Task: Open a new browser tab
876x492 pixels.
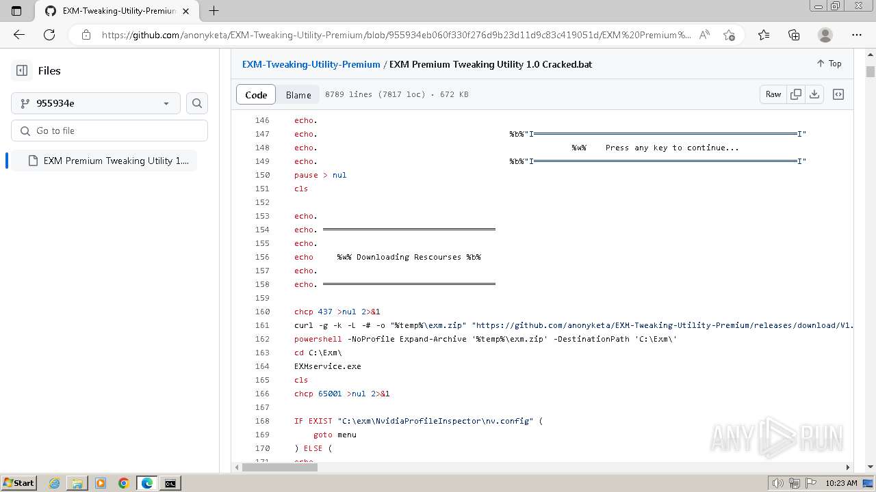Action: pos(214,11)
